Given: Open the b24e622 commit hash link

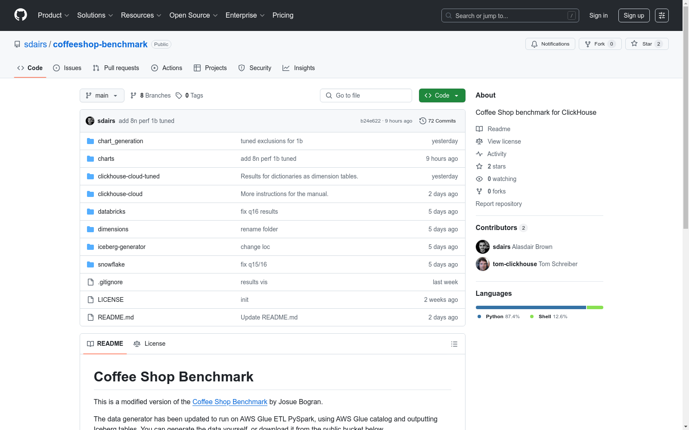Looking at the screenshot, I should click(x=371, y=121).
